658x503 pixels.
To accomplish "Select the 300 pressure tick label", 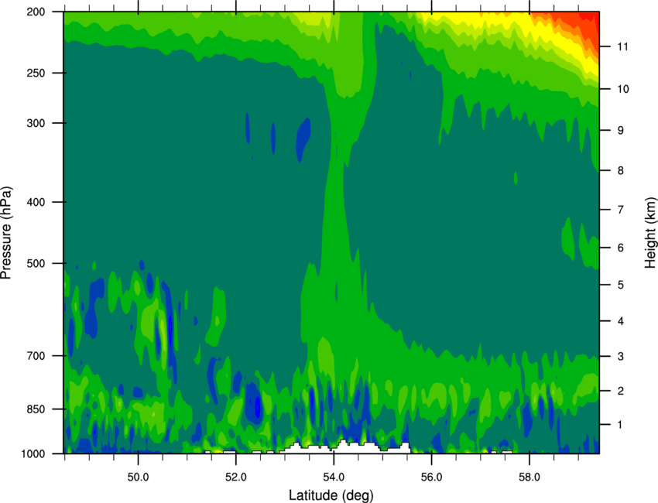I will coord(36,123).
